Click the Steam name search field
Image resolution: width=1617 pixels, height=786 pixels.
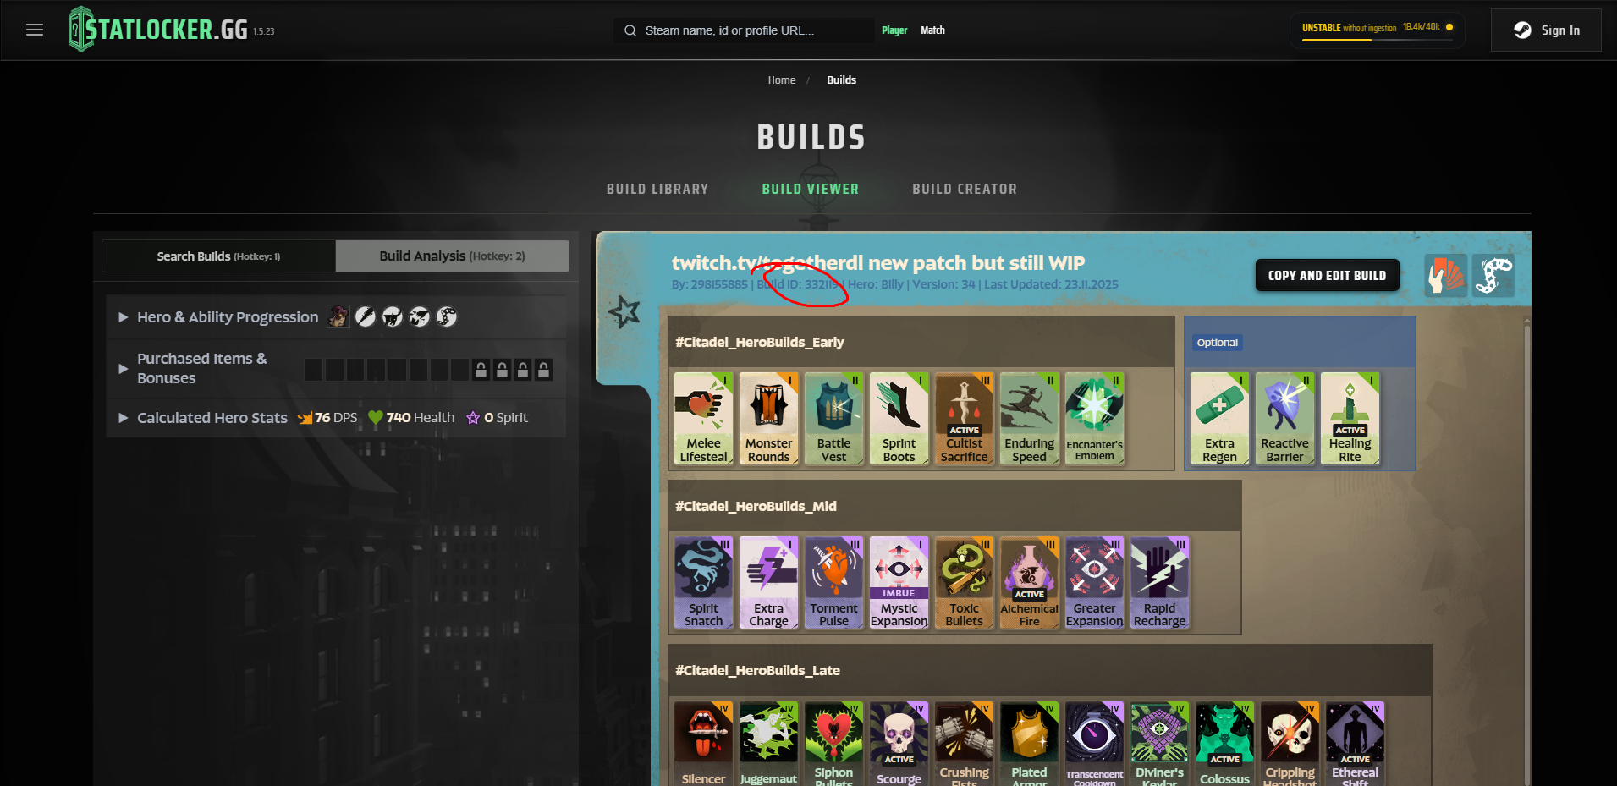(x=745, y=30)
